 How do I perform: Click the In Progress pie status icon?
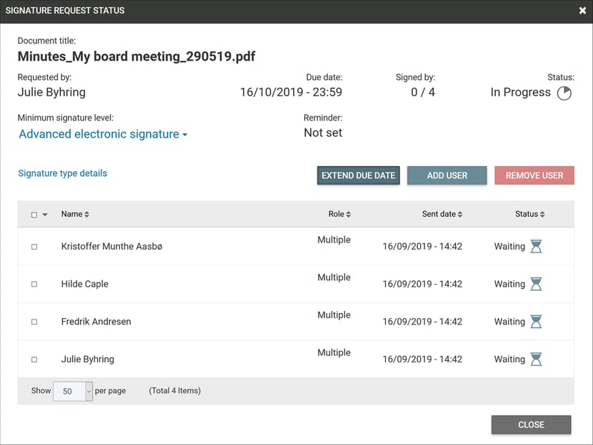pos(564,93)
